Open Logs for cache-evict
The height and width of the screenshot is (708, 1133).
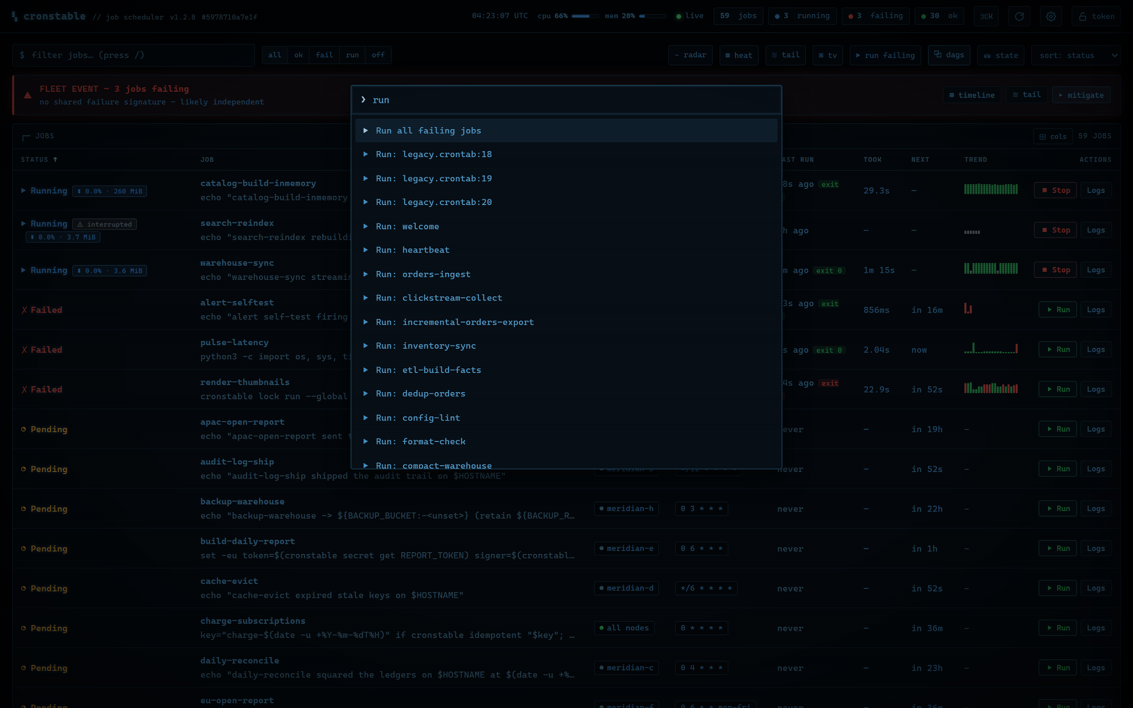1096,588
